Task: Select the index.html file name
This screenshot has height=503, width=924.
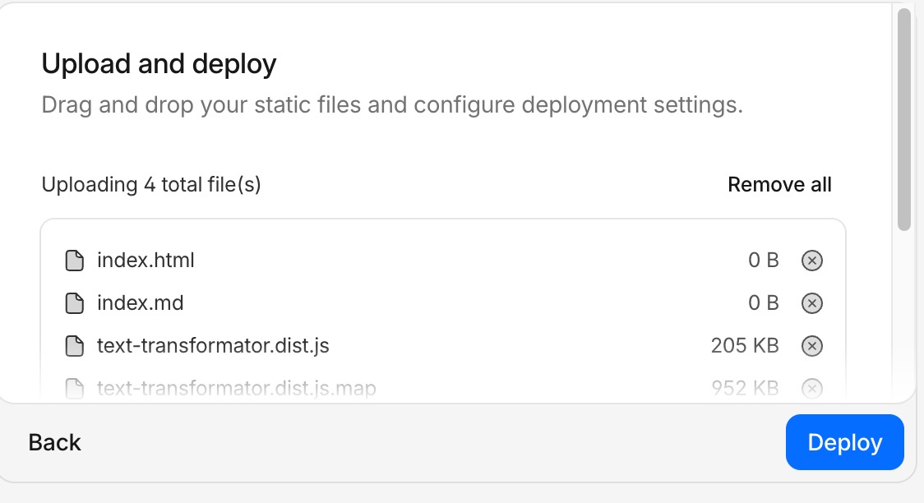Action: pos(146,261)
